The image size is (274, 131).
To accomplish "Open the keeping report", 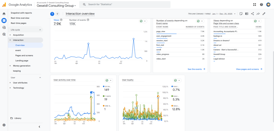I will (x=17, y=71).
